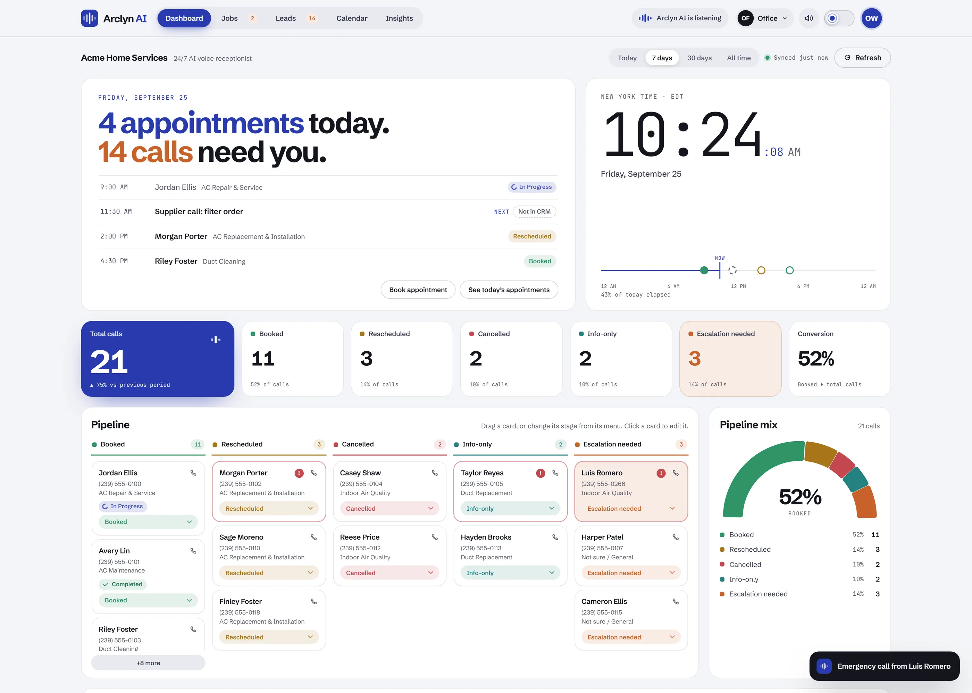The image size is (972, 693).
Task: Toggle the recording switch in header
Action: (839, 18)
